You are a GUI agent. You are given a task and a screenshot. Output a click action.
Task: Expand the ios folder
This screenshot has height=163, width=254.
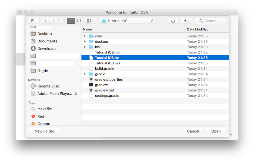coord(85,47)
